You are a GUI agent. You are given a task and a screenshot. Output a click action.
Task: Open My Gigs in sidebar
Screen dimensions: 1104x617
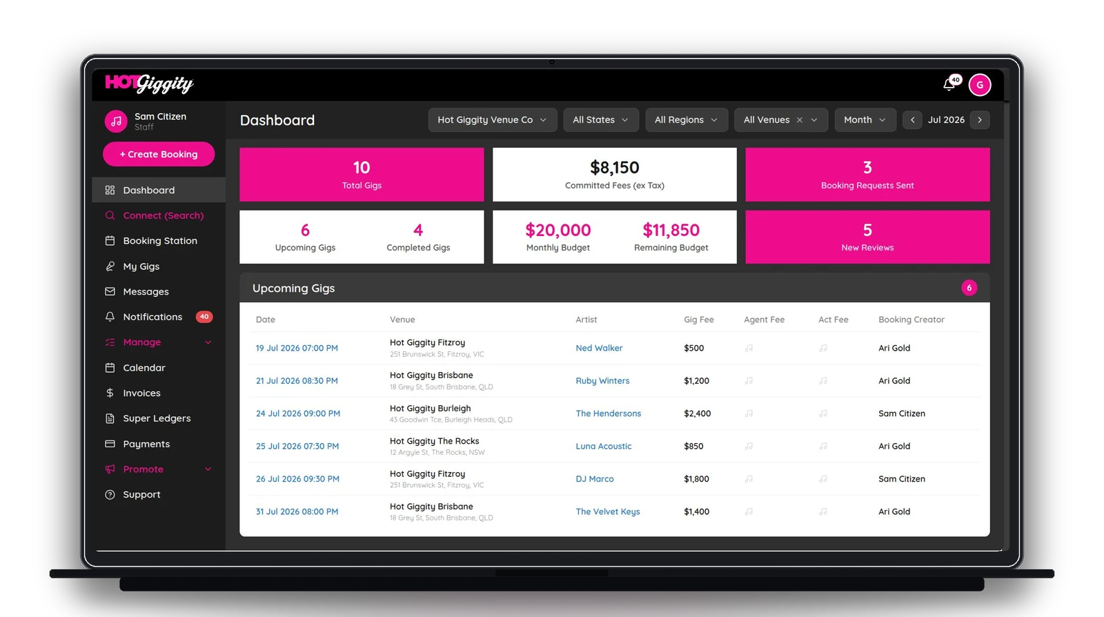pyautogui.click(x=159, y=266)
